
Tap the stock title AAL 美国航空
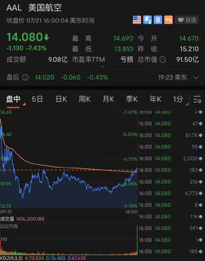pos(34,8)
